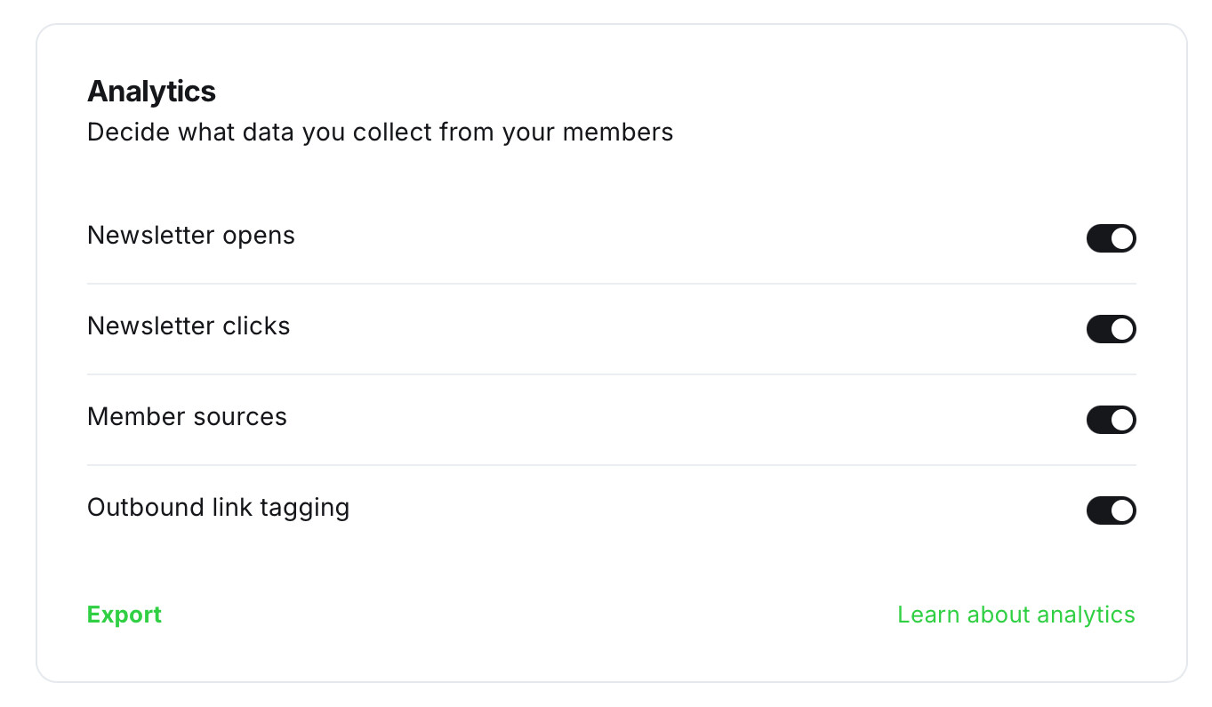Click the Member sources label text
The height and width of the screenshot is (707, 1212).
click(187, 417)
